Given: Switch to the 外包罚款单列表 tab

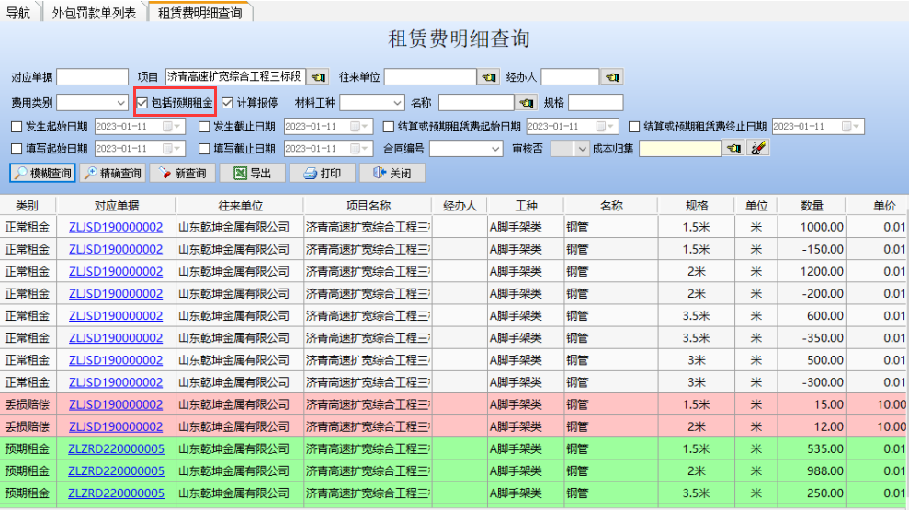Looking at the screenshot, I should pos(95,12).
